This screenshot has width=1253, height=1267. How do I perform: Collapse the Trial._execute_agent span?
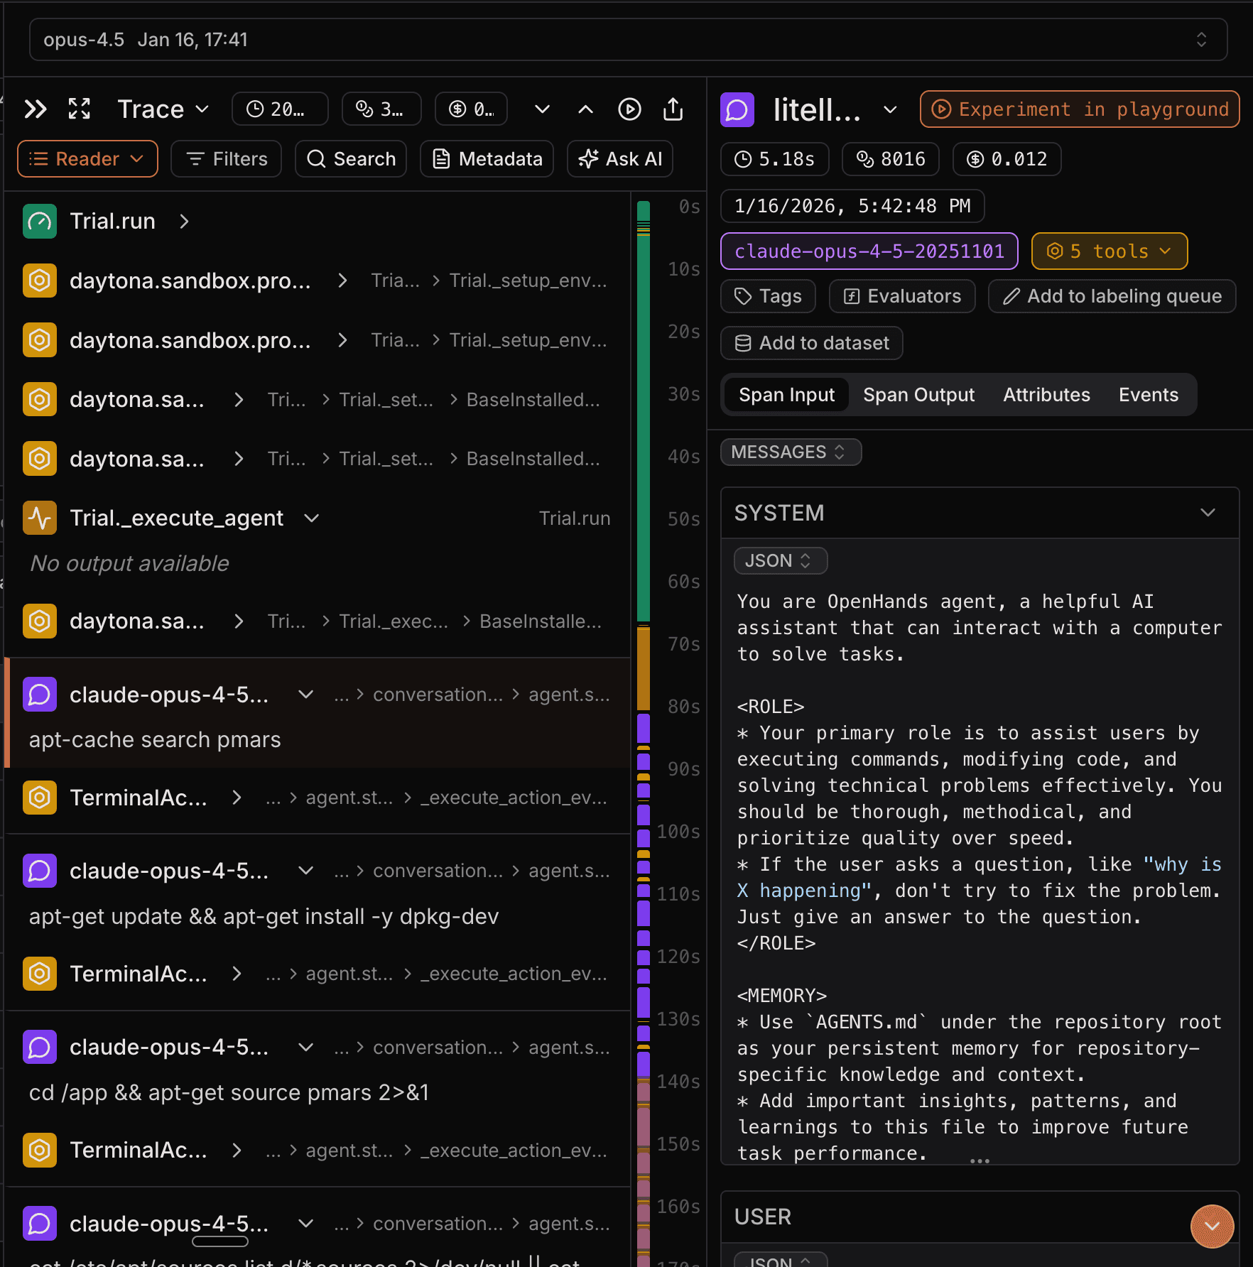coord(311,518)
